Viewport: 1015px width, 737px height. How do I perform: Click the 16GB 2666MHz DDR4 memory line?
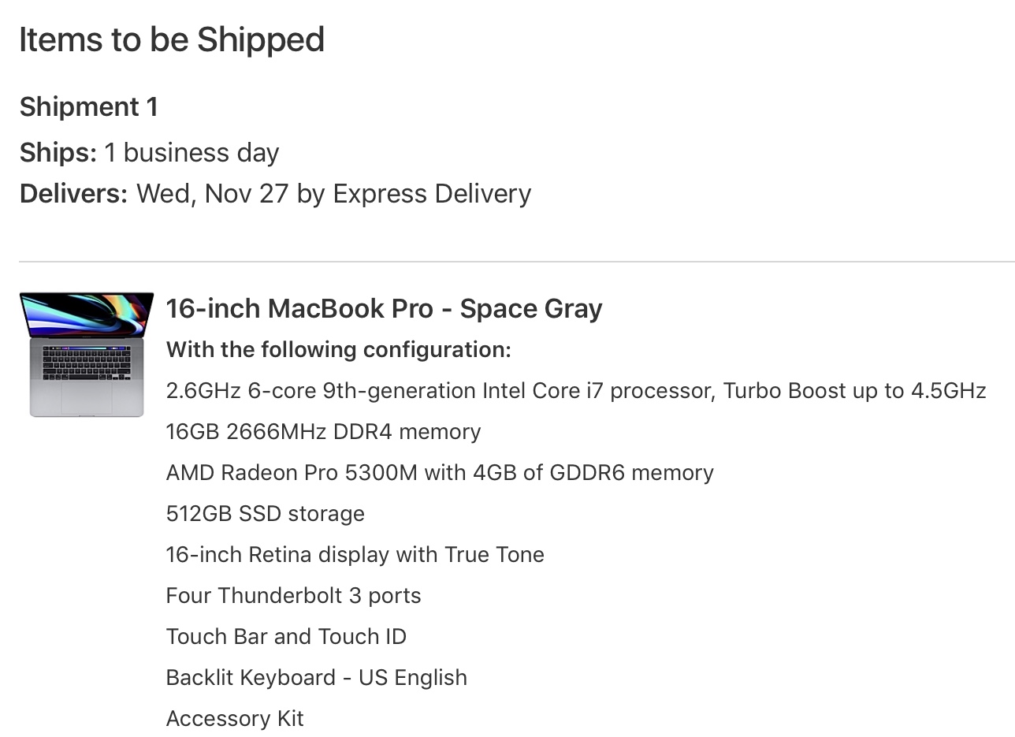323,431
